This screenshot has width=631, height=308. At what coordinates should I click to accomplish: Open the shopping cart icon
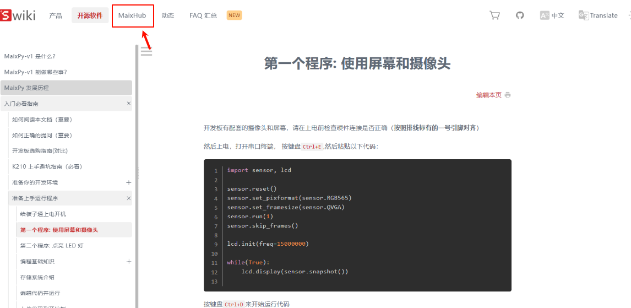[494, 15]
